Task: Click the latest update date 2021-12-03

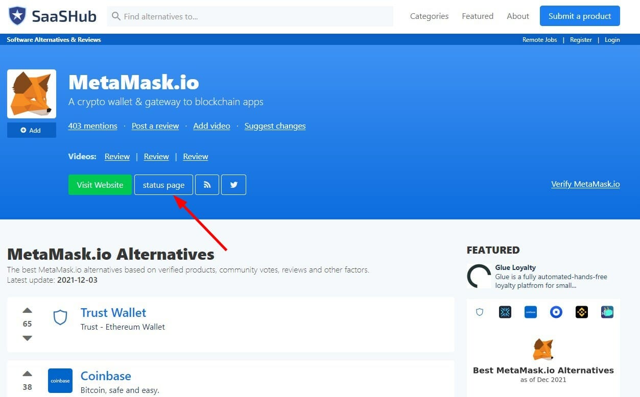Action: (x=77, y=280)
